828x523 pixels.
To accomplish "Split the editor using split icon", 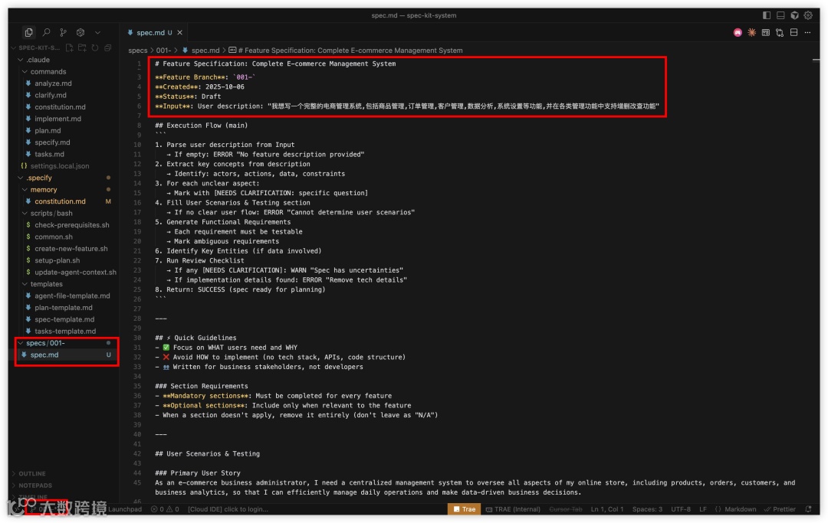I will pyautogui.click(x=793, y=33).
